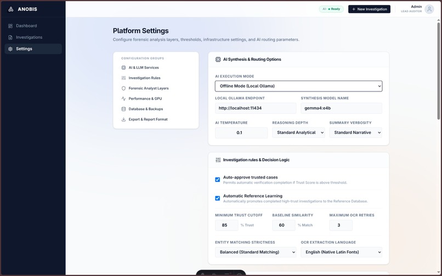442x276 pixels.
Task: Select Export & Report Format group
Action: coord(156,119)
